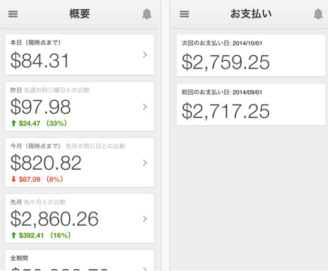The image size is (328, 271).
Task: Open the 本日（現時点まで）earnings card
Action: pos(80,55)
